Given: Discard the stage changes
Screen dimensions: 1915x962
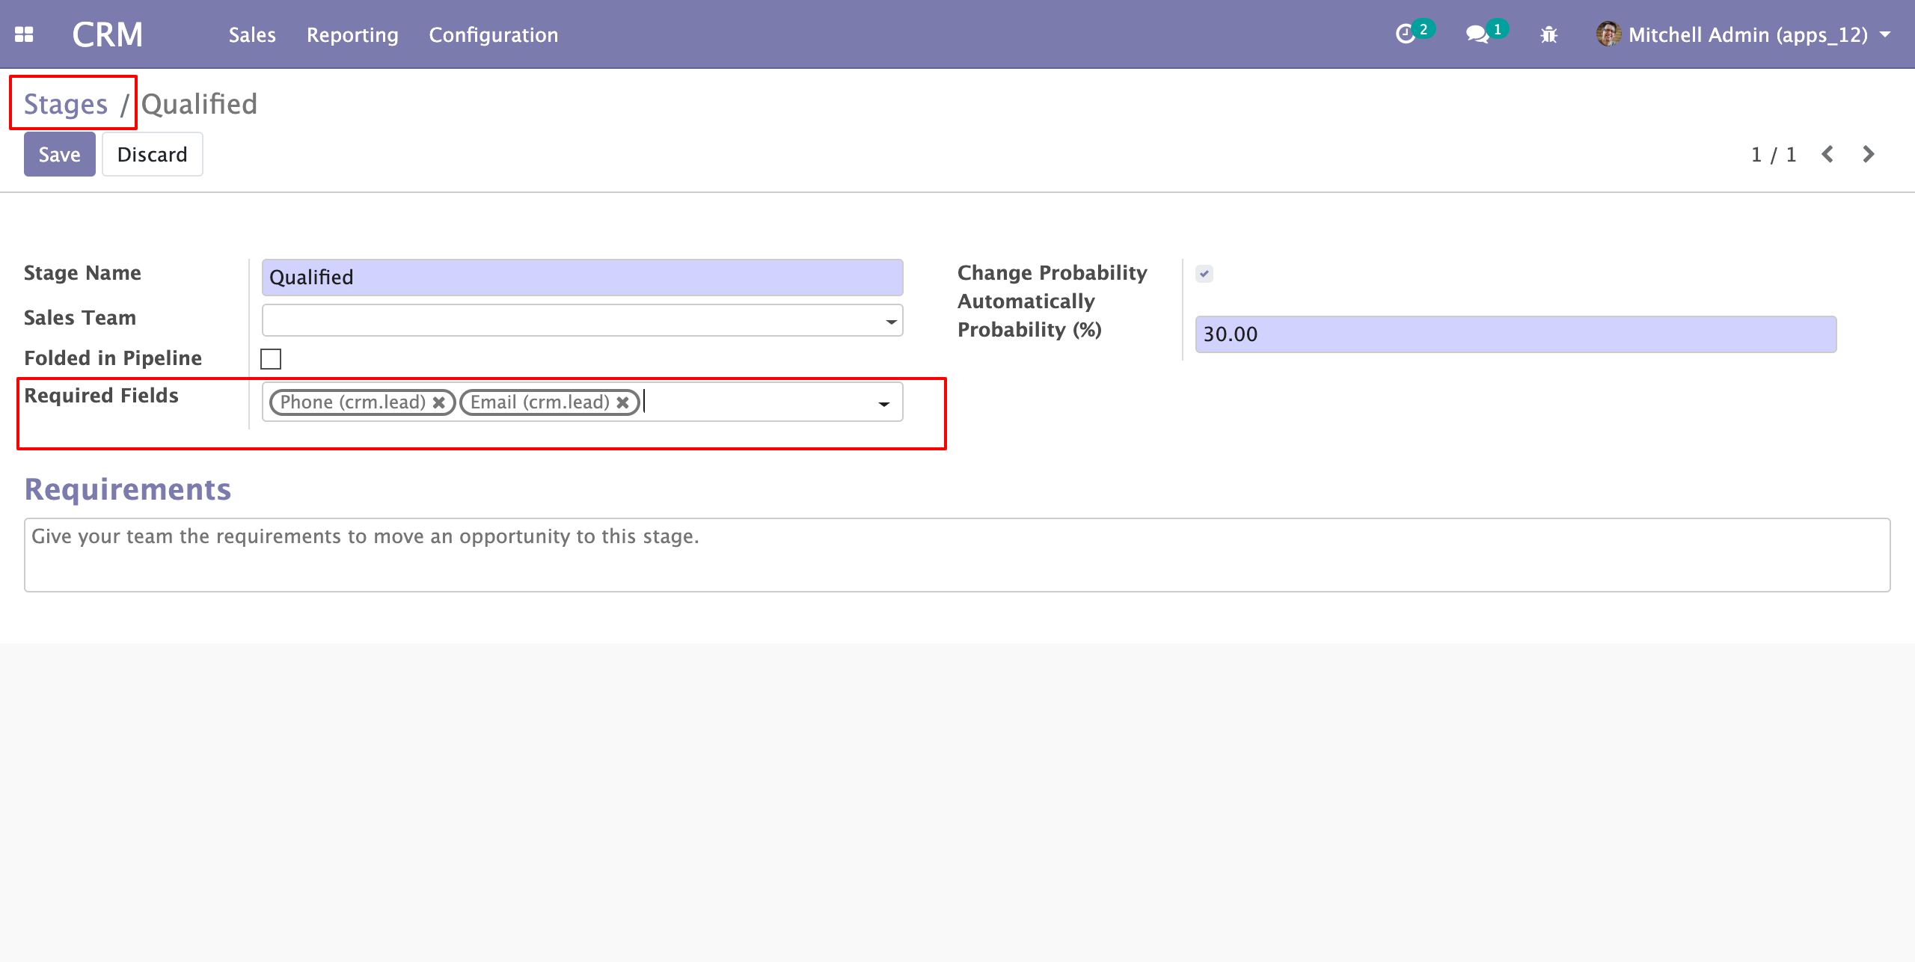Looking at the screenshot, I should tap(153, 154).
